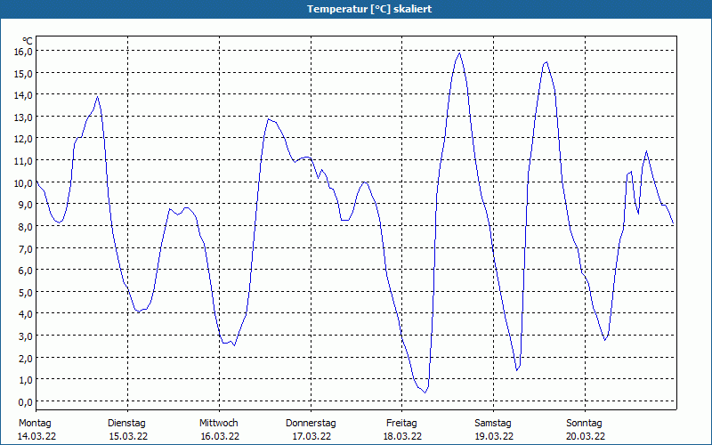Select the Montag 14.03.22 axis label

[36, 430]
